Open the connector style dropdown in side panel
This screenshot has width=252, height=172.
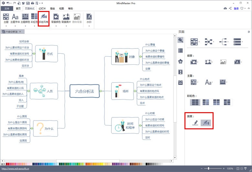209,42
